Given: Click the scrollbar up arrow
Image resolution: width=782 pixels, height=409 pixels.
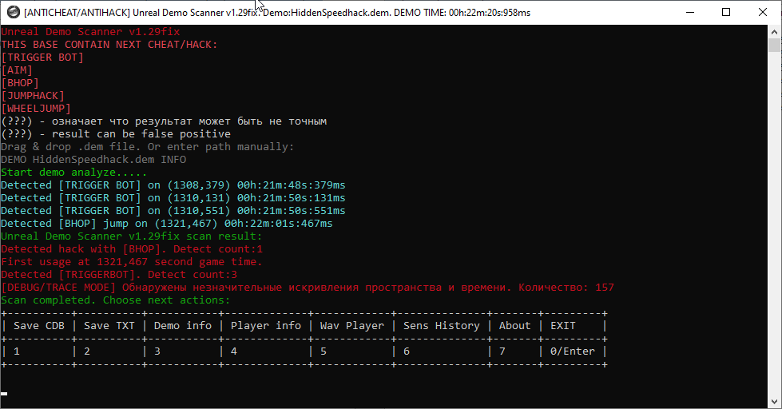Looking at the screenshot, I should (774, 31).
